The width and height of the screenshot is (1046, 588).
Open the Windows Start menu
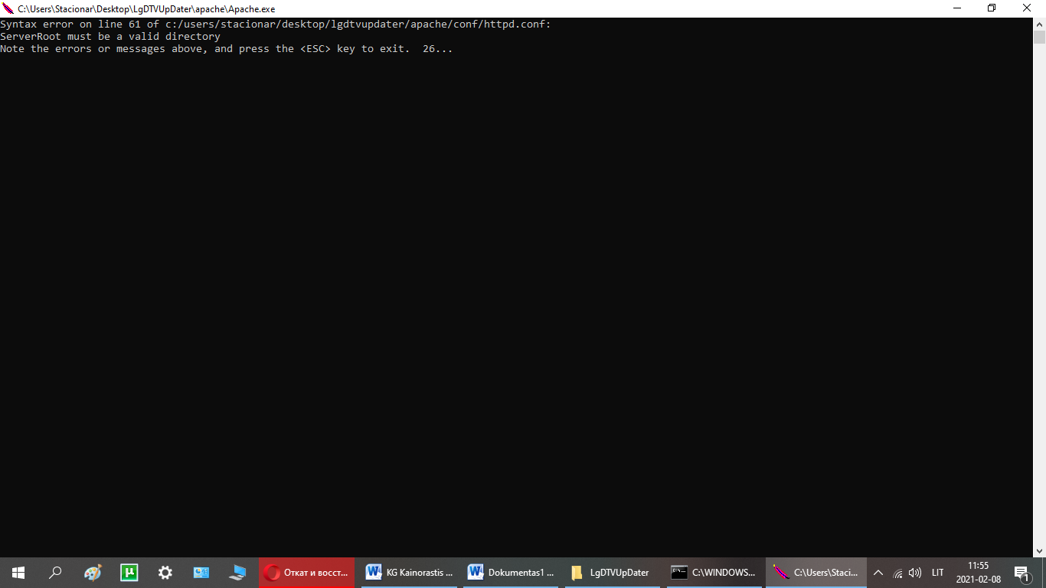(18, 573)
